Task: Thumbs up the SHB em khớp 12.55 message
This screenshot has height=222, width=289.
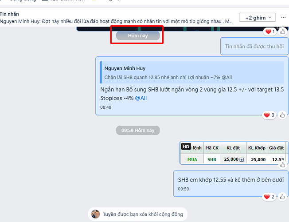Action: tap(282, 197)
